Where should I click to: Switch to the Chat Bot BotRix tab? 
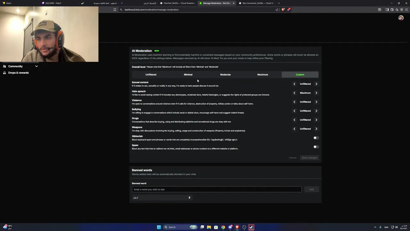(177, 3)
